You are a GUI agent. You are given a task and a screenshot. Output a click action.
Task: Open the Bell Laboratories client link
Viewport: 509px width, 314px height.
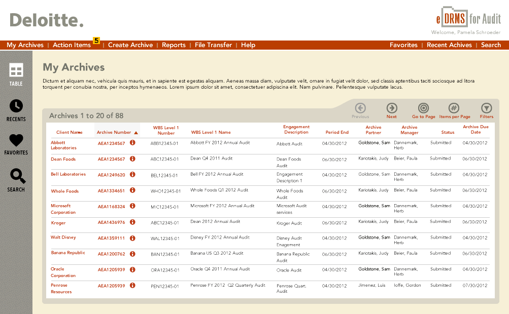[x=68, y=174]
